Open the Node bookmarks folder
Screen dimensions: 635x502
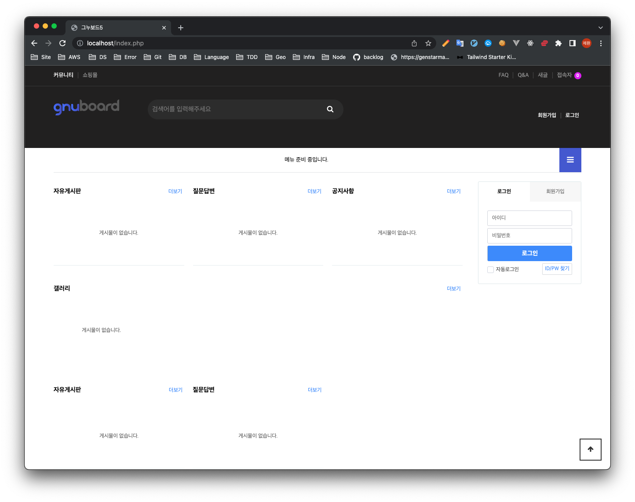pos(334,57)
